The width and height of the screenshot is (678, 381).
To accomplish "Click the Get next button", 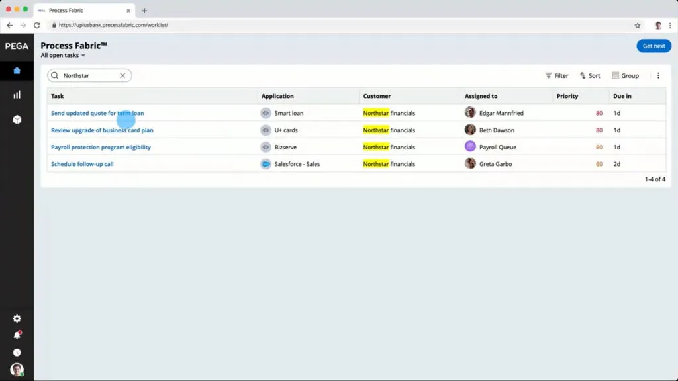I will (x=654, y=46).
